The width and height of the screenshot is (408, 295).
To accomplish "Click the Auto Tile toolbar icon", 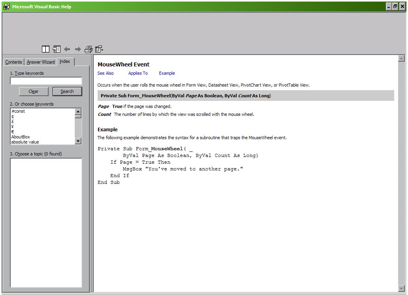I will click(x=45, y=49).
